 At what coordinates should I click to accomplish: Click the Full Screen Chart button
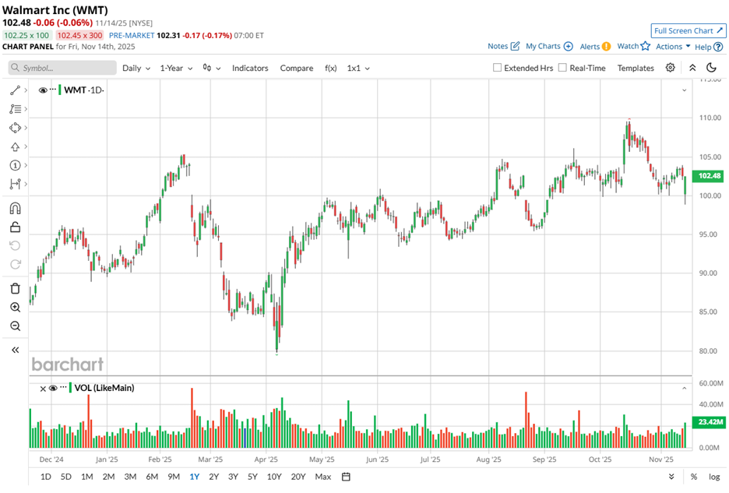688,30
